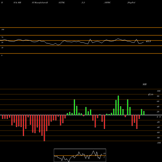Click the 'HFBC' ticker symbol text
The width and height of the screenshot is (162, 162).
pos(108,3)
